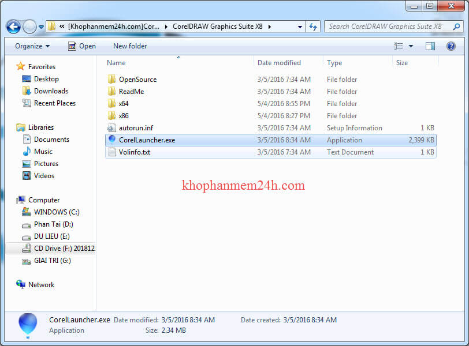Sort by Date modified column header
Screen dimensions: 469x346
pos(279,63)
